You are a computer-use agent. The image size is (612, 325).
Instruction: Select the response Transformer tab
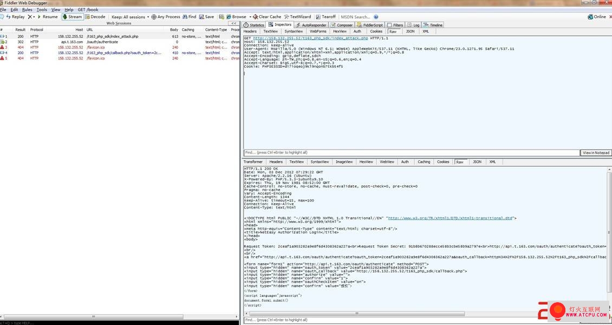click(x=253, y=161)
